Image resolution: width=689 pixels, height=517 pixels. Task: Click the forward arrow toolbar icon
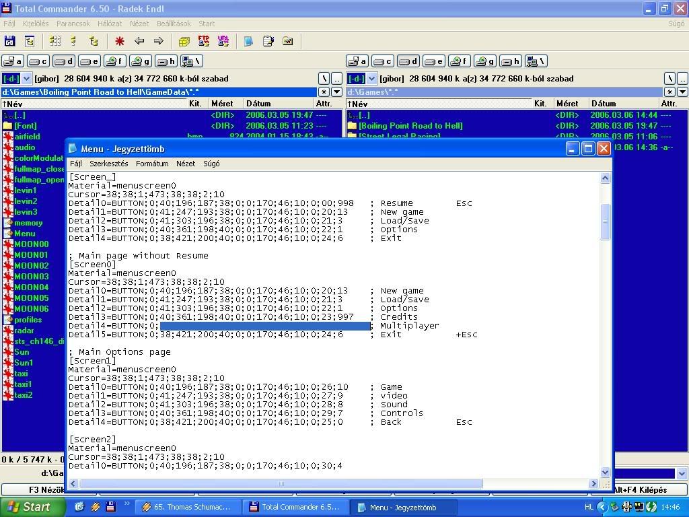coord(159,41)
